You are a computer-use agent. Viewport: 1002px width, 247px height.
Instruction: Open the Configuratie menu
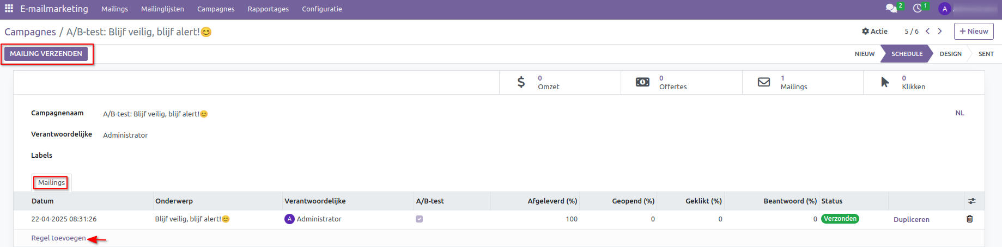pos(322,9)
